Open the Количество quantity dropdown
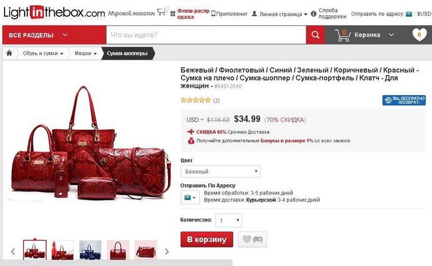 [x=229, y=220]
